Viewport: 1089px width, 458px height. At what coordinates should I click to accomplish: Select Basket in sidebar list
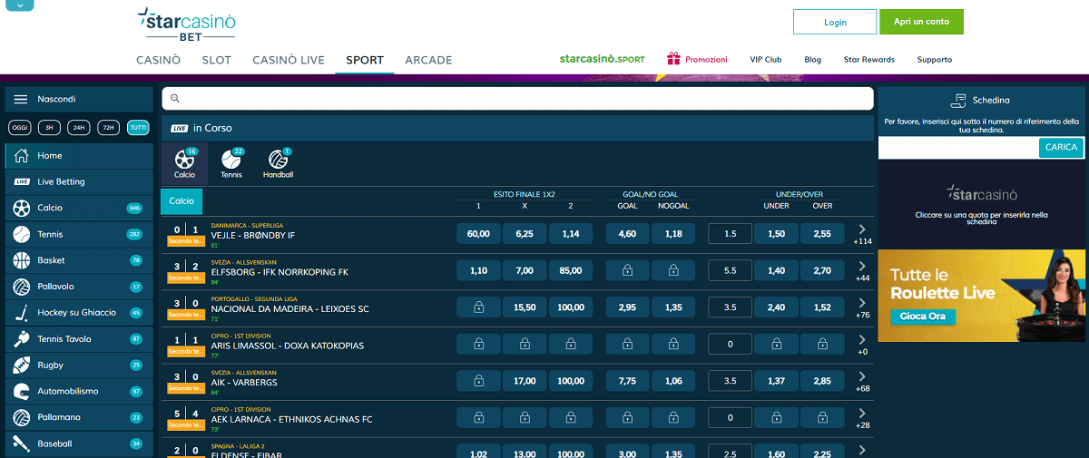pos(79,260)
